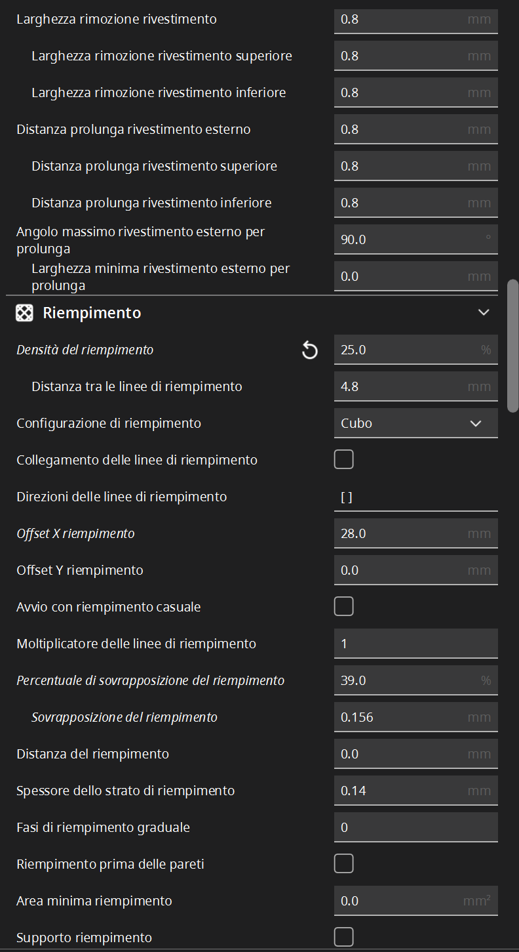Click Moltiplicatore delle linee di riempimento field
519x952 pixels.
point(416,644)
